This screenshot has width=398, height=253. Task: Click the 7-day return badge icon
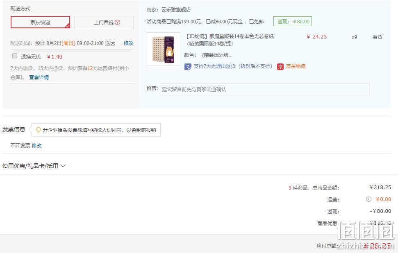[x=188, y=67]
